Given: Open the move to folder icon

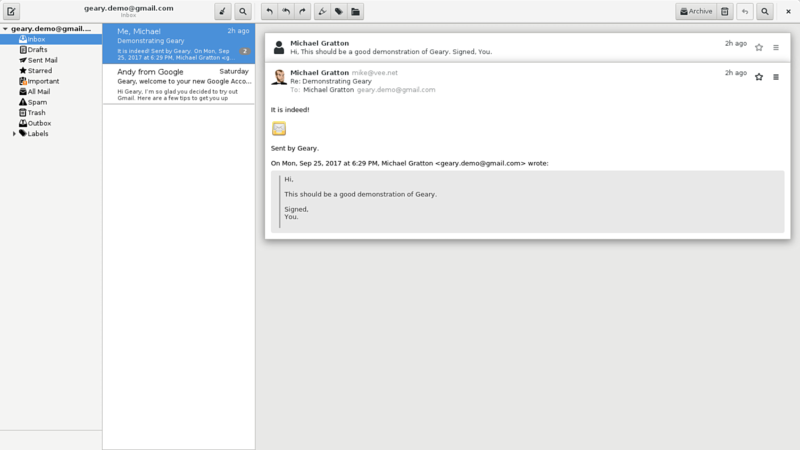Looking at the screenshot, I should 355,12.
